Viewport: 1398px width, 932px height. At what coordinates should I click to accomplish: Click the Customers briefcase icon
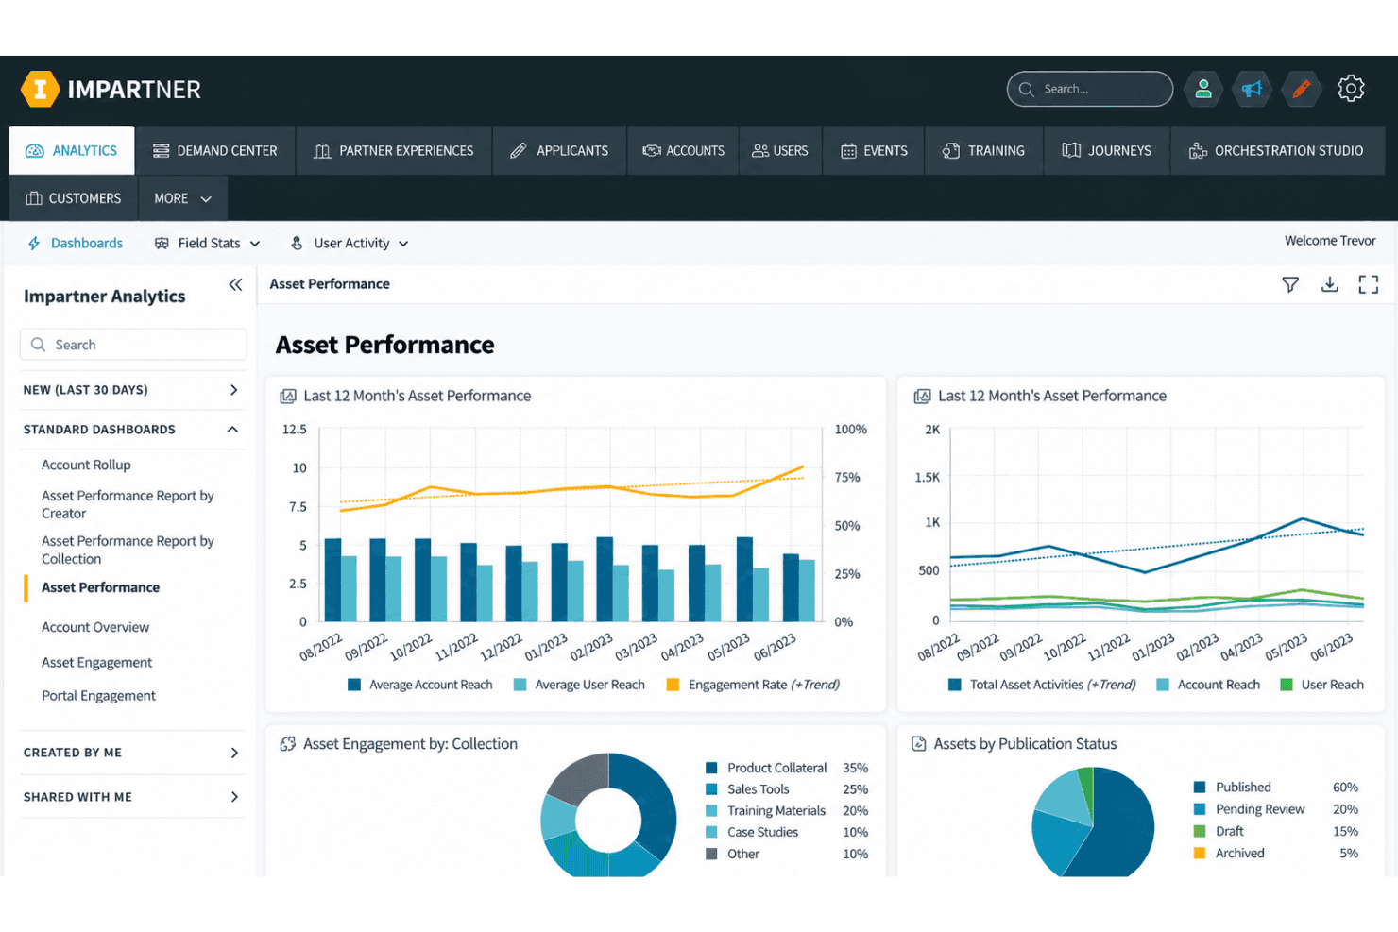pos(34,198)
